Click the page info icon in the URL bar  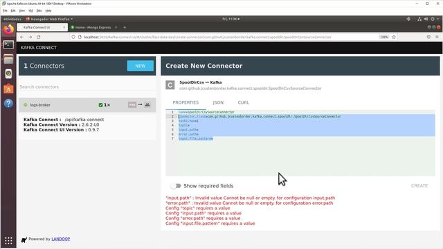pos(80,37)
